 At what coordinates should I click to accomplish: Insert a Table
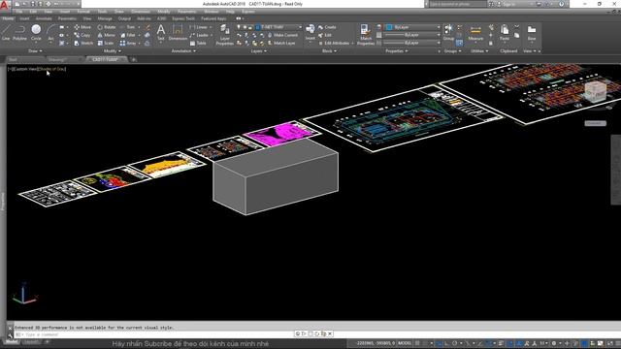click(198, 43)
